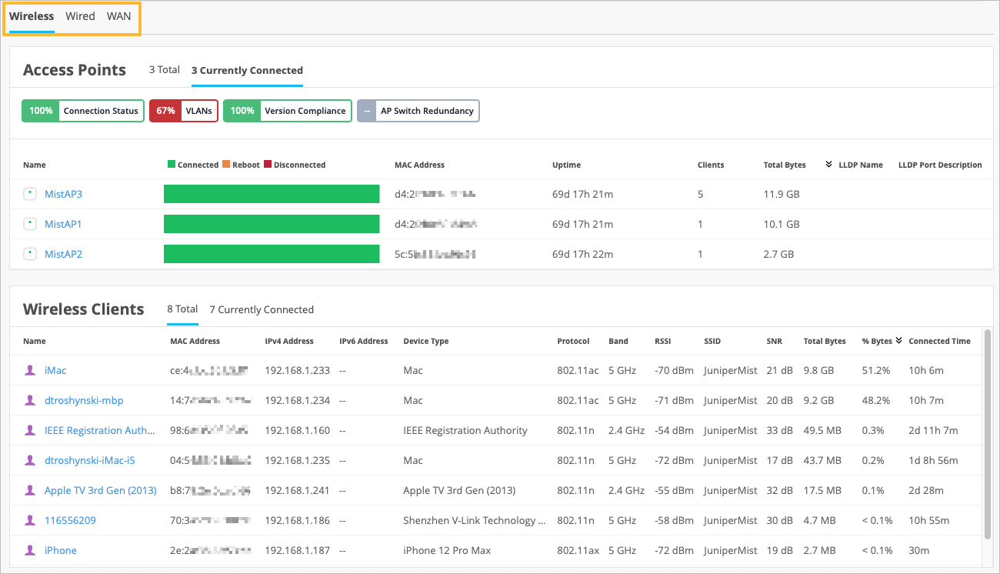The width and height of the screenshot is (1000, 574).
Task: Open the dtroshynski-mbp client link
Action: coord(84,400)
